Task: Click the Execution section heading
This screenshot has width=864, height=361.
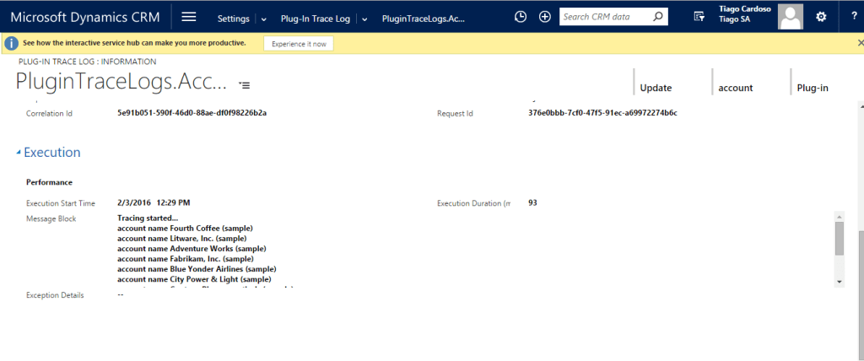Action: (x=52, y=152)
